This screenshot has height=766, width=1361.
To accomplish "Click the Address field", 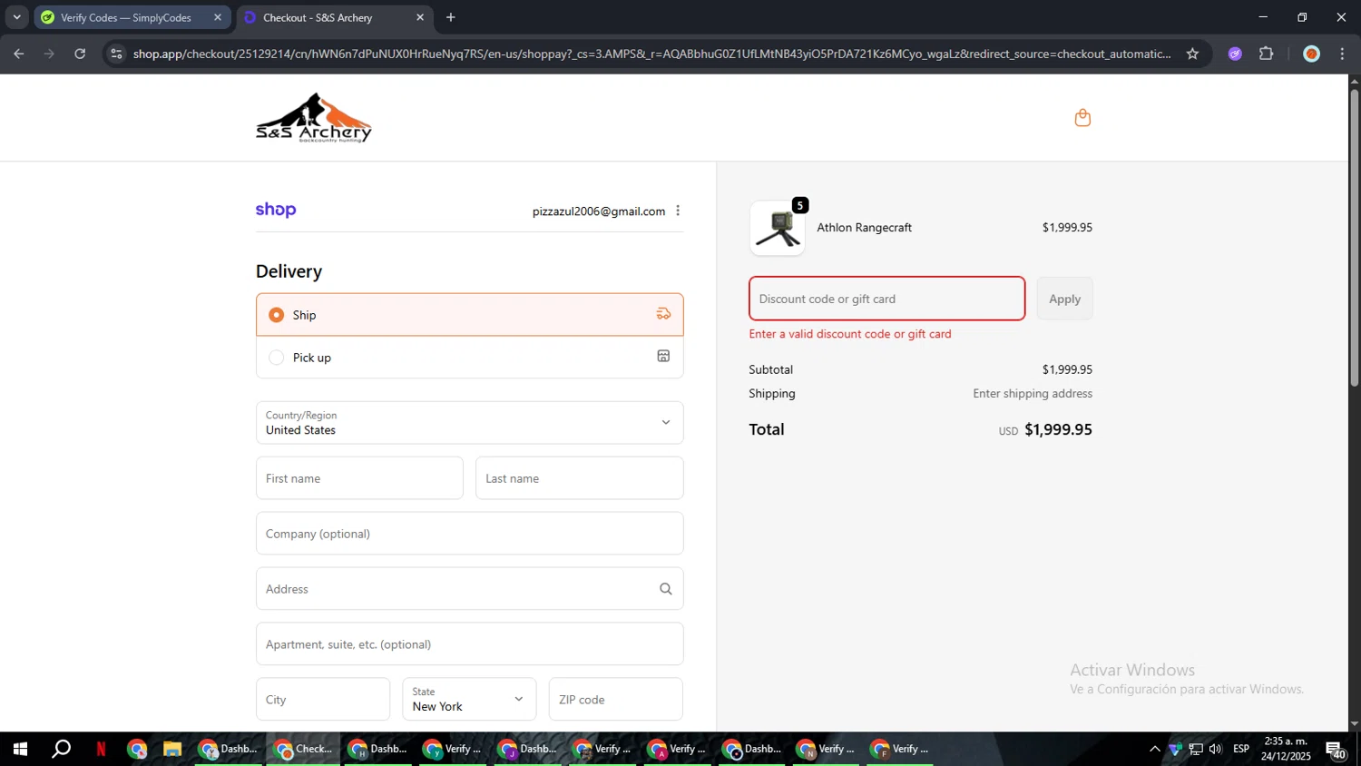I will [x=469, y=589].
